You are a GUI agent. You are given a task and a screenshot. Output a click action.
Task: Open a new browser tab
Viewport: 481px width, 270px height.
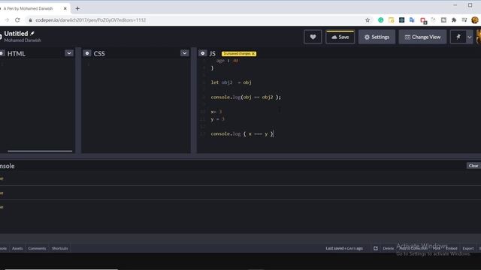(77, 8)
